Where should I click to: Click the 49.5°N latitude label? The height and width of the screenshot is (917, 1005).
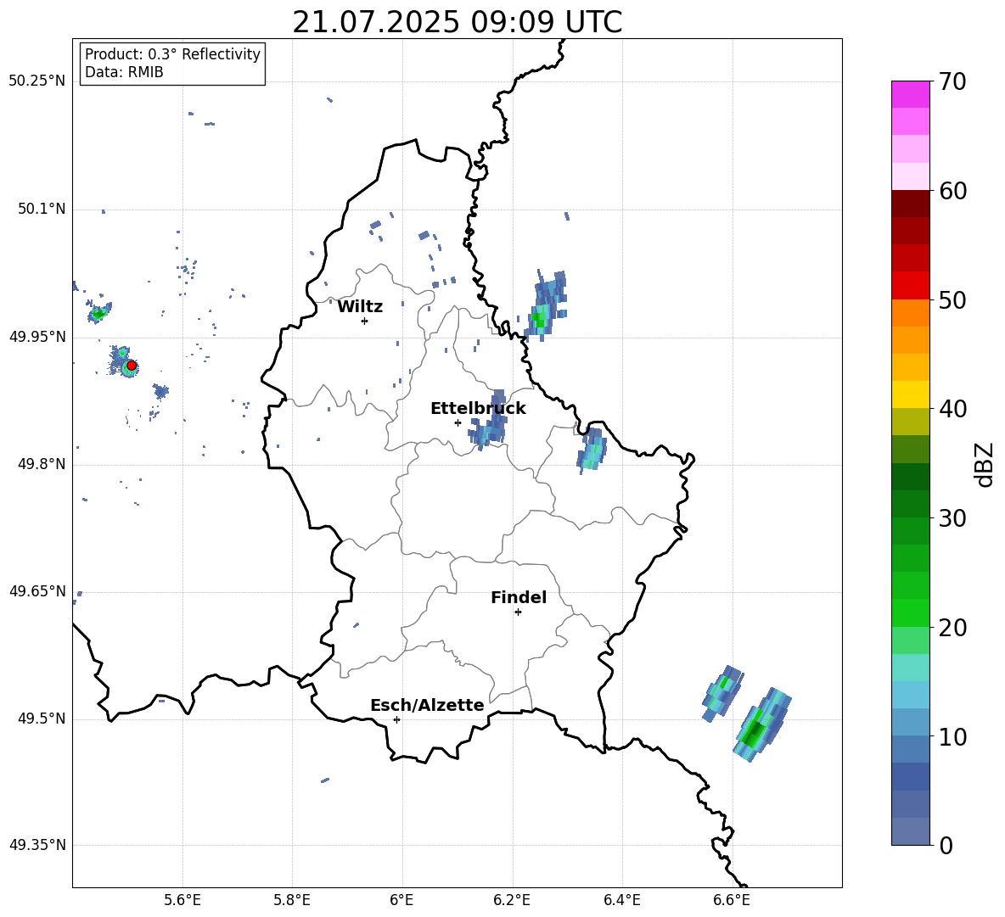(x=41, y=719)
